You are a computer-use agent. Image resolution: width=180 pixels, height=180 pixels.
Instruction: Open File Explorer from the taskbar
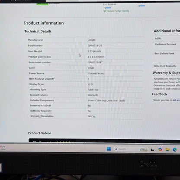(167, 150)
